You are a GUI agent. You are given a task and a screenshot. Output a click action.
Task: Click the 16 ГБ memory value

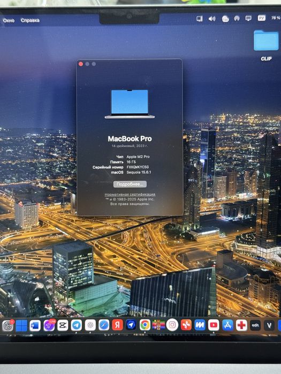131,162
